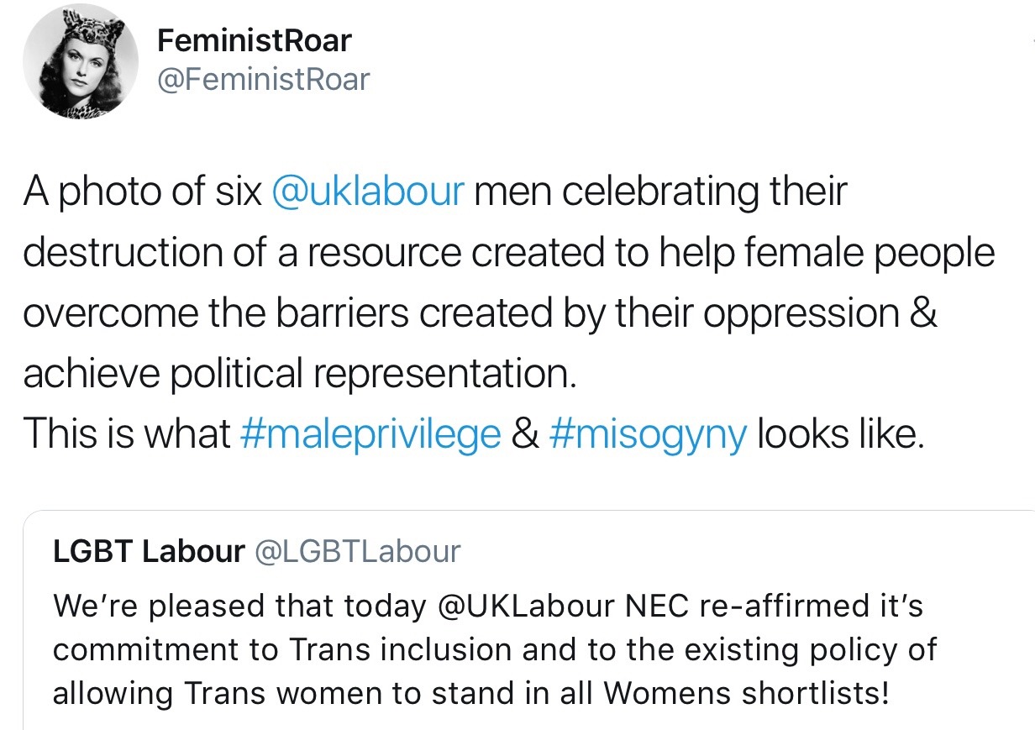Click "overcome the barriers" tweet line
Viewport: 1035px width, 730px height.
[217, 312]
